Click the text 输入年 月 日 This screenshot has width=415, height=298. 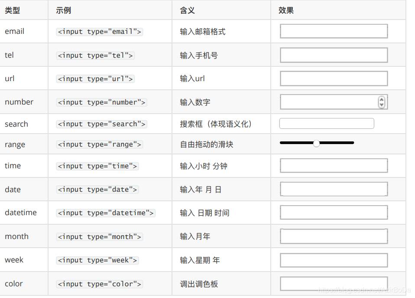tap(201, 190)
